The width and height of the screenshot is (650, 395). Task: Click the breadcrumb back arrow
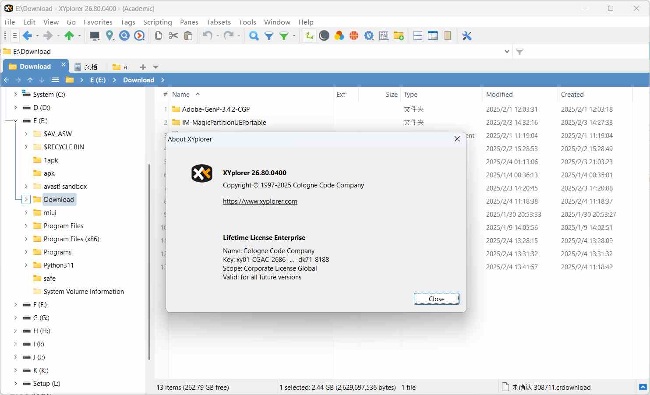pyautogui.click(x=7, y=80)
